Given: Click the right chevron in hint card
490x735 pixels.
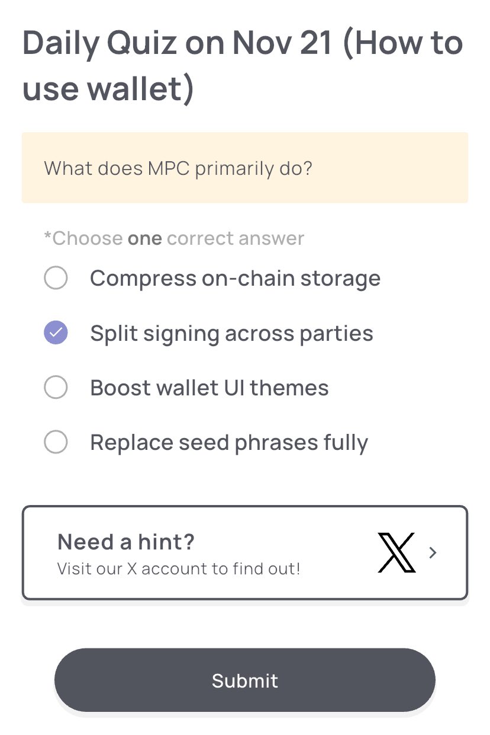Looking at the screenshot, I should (433, 552).
